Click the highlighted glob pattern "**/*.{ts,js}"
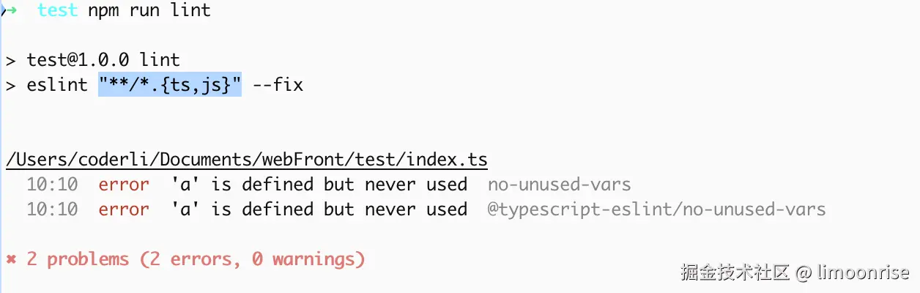Image resolution: width=920 pixels, height=293 pixels. coord(170,85)
